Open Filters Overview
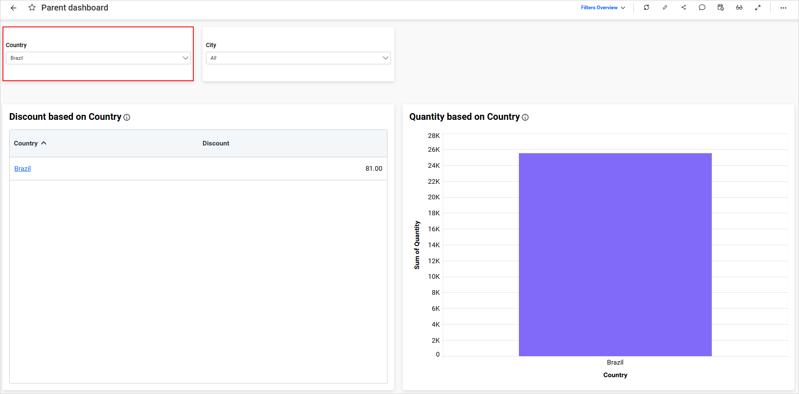This screenshot has height=394, width=799. (599, 8)
